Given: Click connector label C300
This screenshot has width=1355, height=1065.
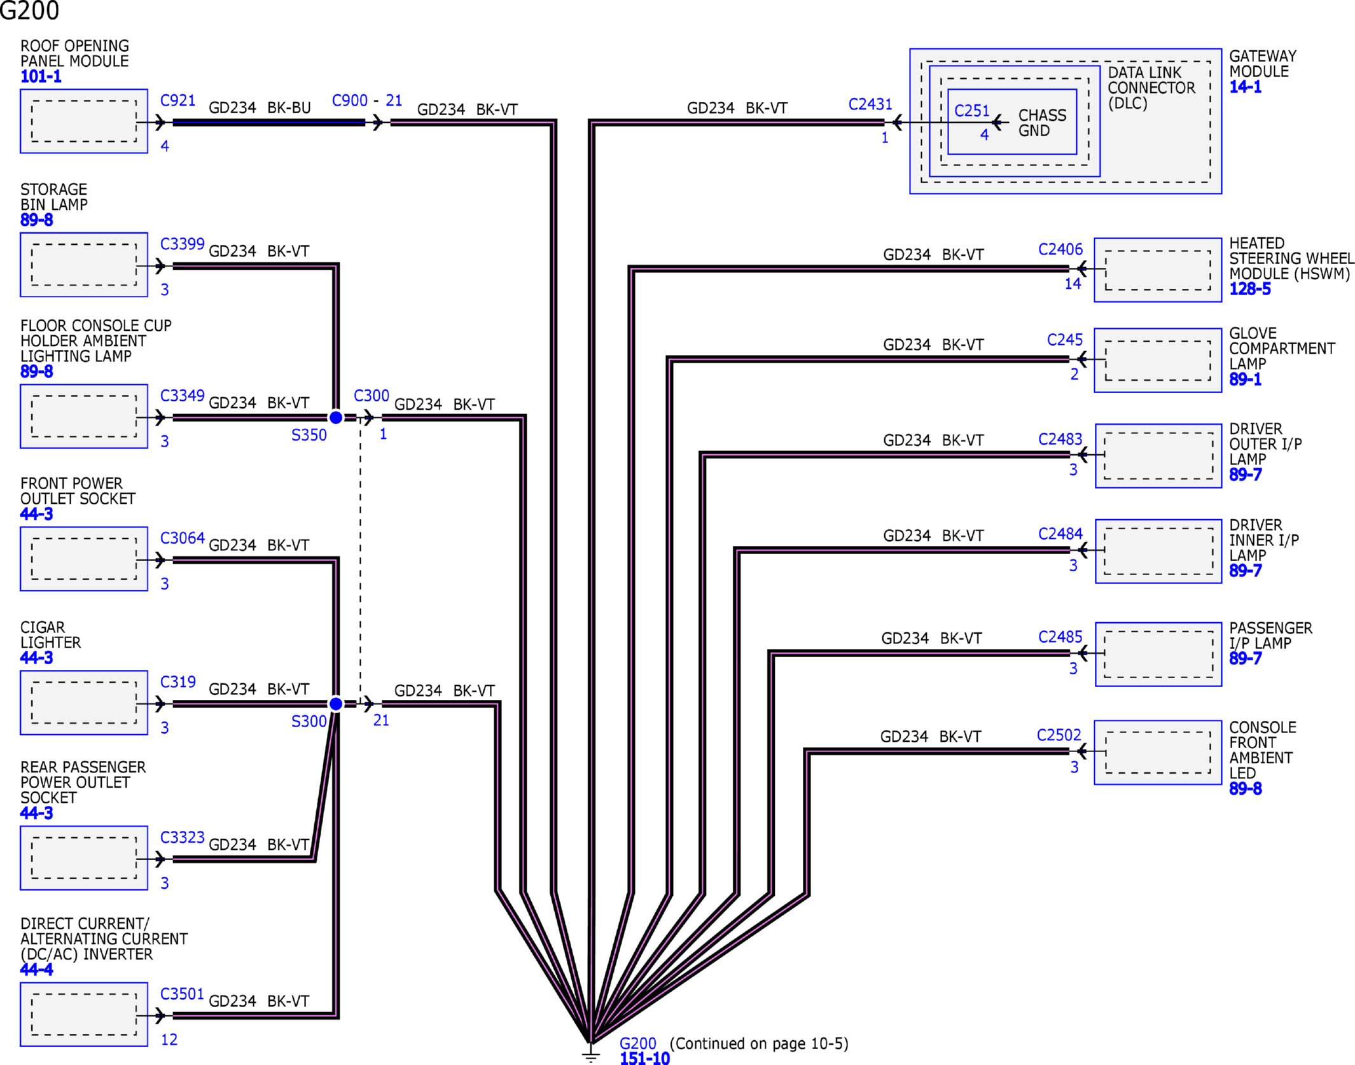Looking at the screenshot, I should 371,396.
